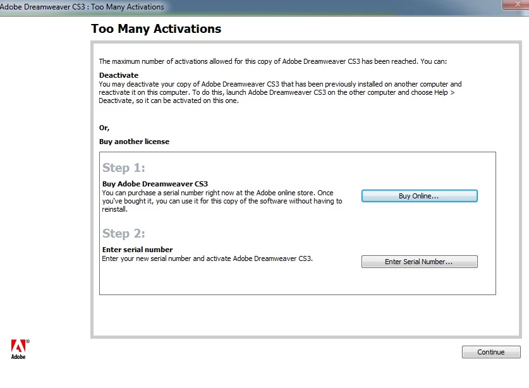
Task: Click the 'Too Many Activations' heading
Action: coord(156,29)
